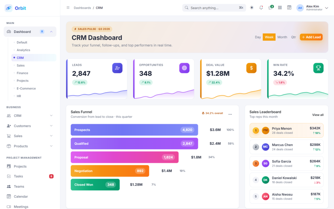This screenshot has width=334, height=209.
Task: Click the Prospects funnel bar
Action: [134, 130]
